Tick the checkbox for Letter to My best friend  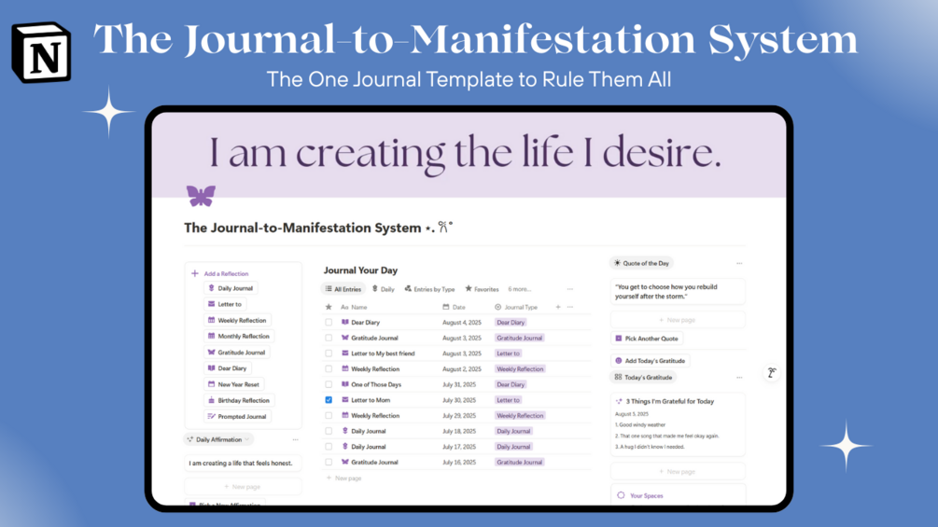click(x=329, y=354)
